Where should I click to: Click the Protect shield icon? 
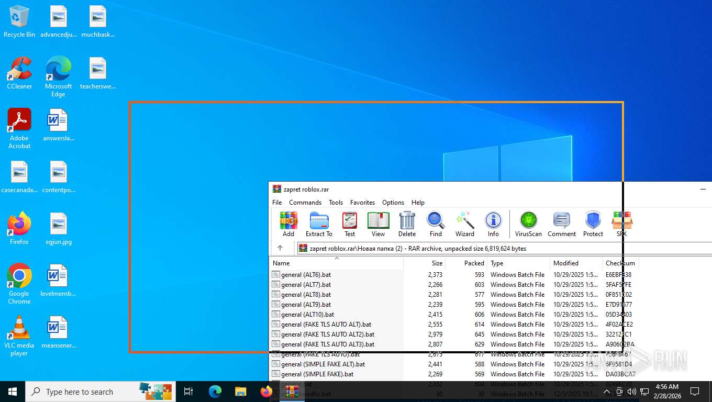coord(593,225)
